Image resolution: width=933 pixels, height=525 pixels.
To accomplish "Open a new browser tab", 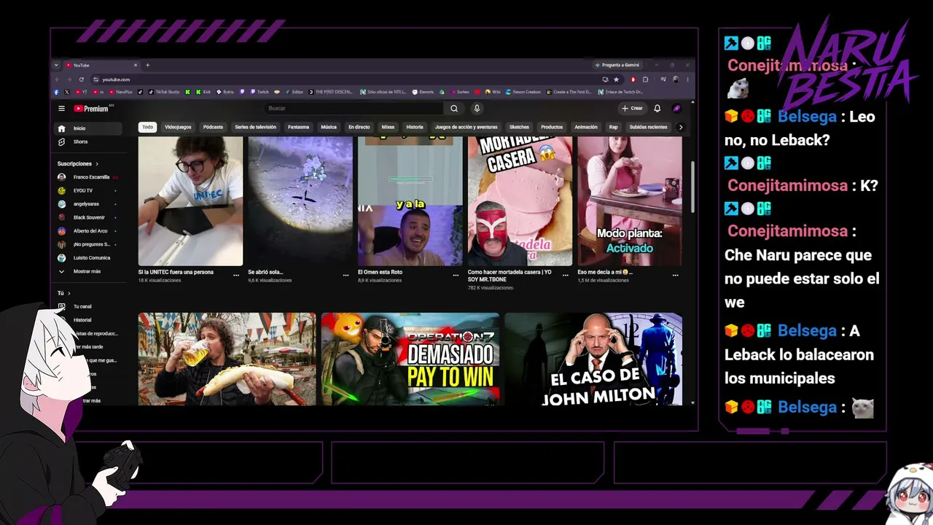I will (147, 65).
